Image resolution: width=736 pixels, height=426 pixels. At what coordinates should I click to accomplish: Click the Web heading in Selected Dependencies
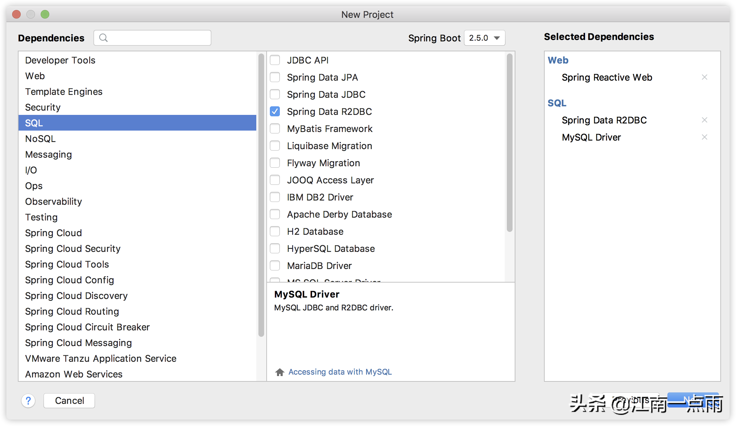click(x=558, y=60)
